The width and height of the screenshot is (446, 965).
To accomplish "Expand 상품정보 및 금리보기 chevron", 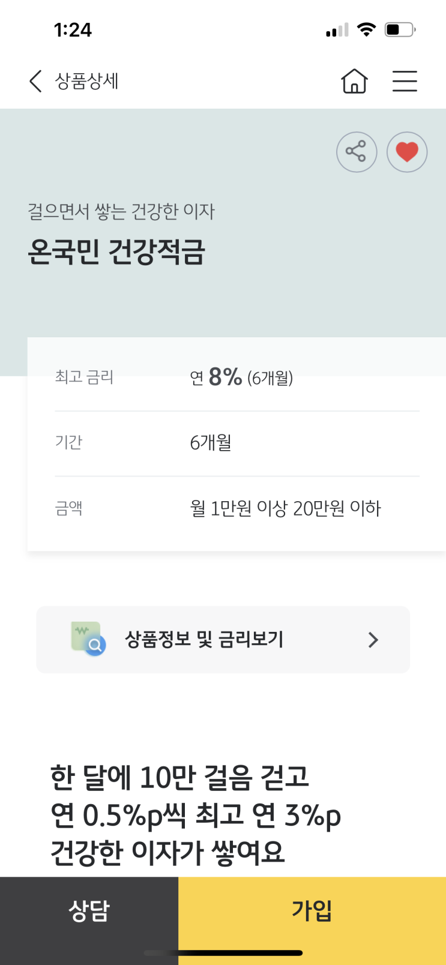I will [x=373, y=640].
